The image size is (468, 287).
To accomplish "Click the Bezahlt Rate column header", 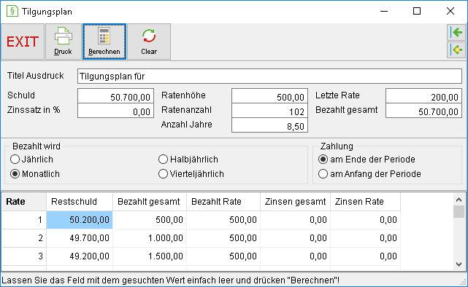I will coord(223,202).
